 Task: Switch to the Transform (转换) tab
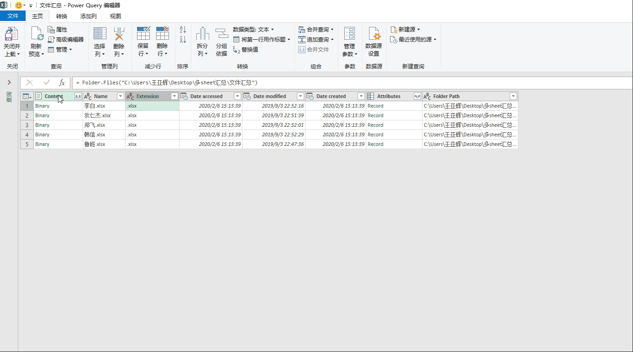[x=62, y=16]
